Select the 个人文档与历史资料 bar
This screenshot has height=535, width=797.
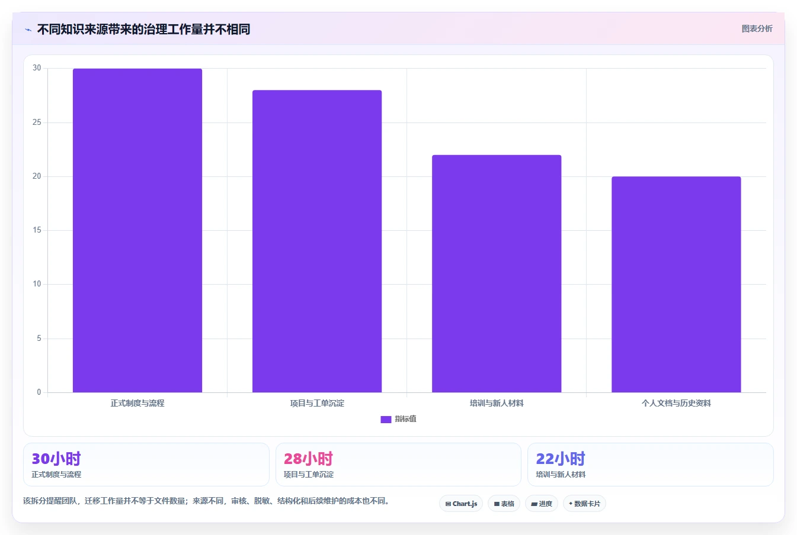click(676, 284)
